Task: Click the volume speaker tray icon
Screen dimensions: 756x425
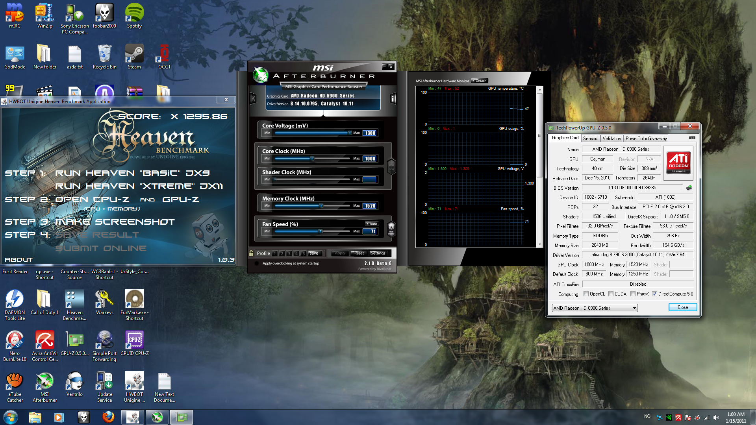Action: click(x=716, y=417)
